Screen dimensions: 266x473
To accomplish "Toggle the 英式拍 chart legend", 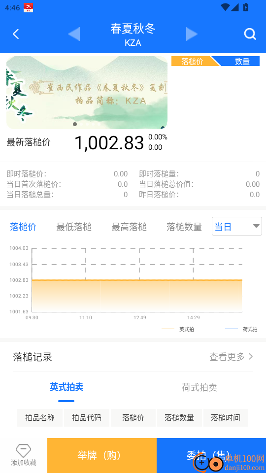I will click(178, 329).
